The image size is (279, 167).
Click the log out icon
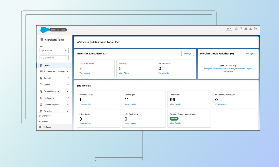[256, 29]
